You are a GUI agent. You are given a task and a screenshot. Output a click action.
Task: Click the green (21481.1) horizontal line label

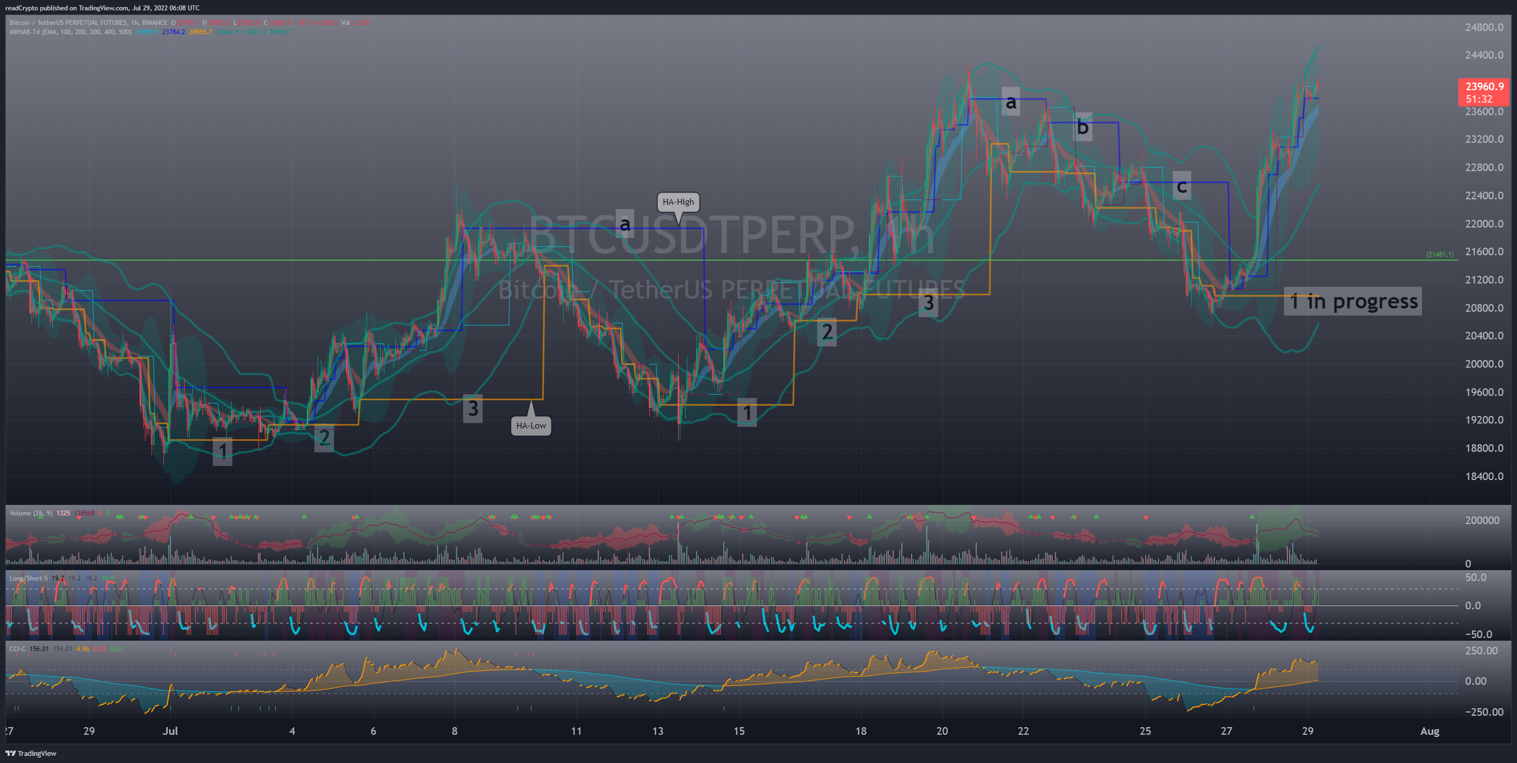[1440, 255]
